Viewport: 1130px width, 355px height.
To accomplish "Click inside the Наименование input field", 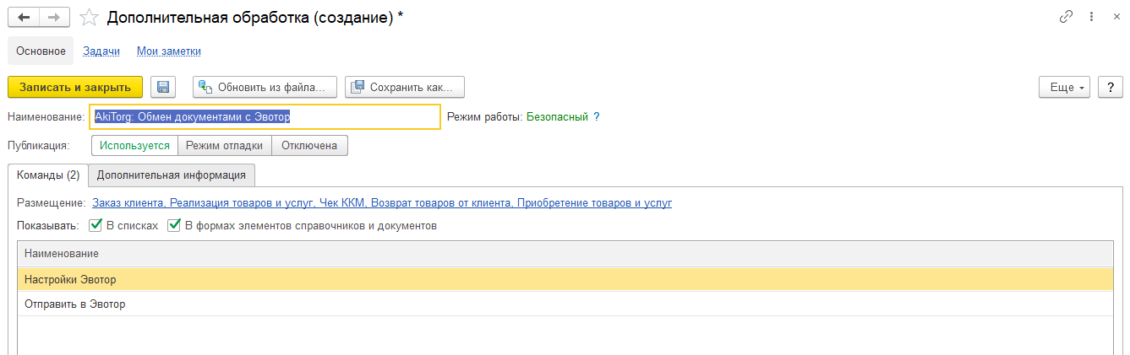I will tap(265, 117).
